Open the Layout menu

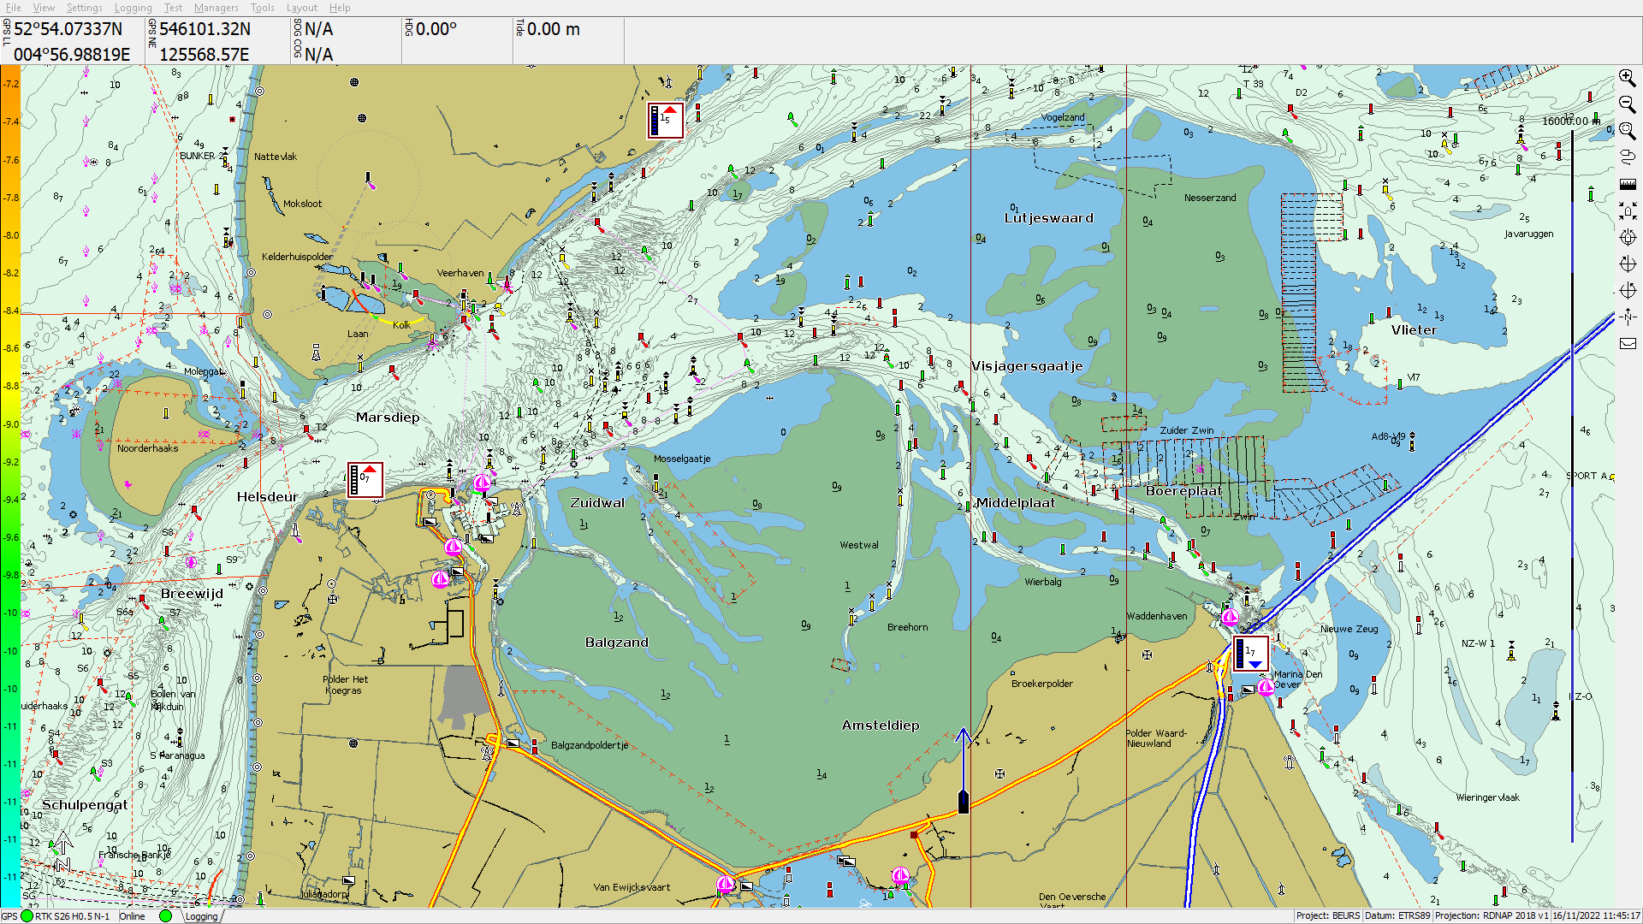[301, 8]
